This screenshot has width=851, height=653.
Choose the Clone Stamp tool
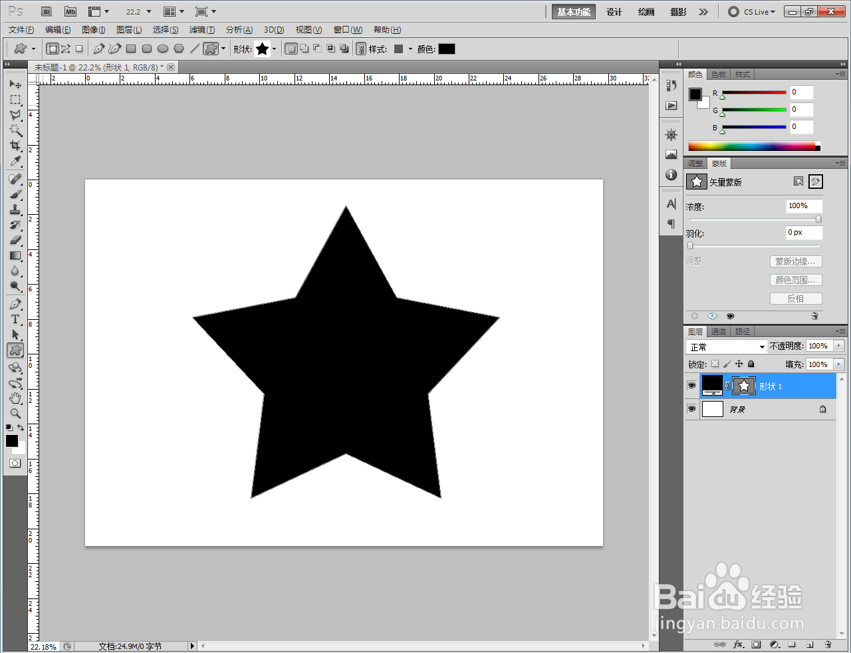[x=15, y=209]
